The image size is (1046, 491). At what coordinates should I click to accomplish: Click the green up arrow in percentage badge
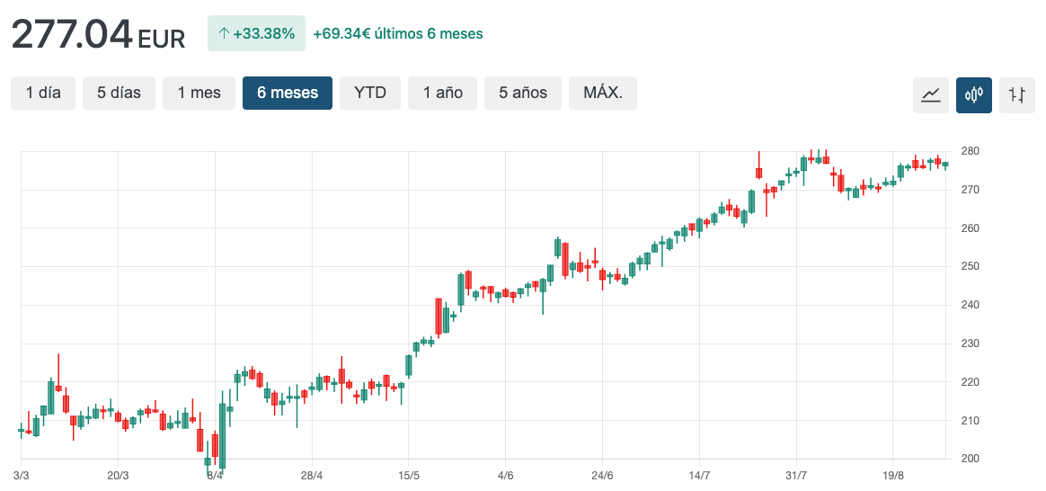point(224,34)
